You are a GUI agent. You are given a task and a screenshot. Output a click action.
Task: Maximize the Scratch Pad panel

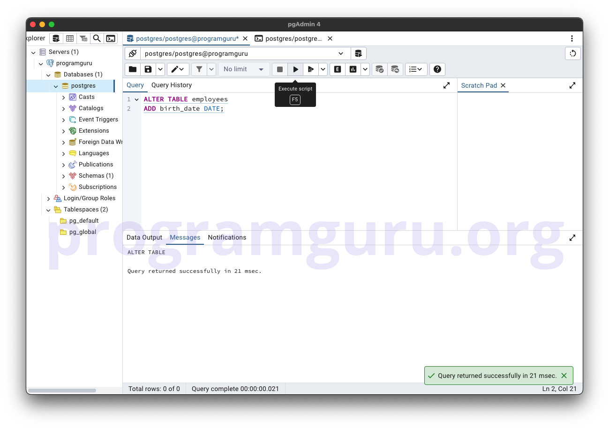(572, 85)
